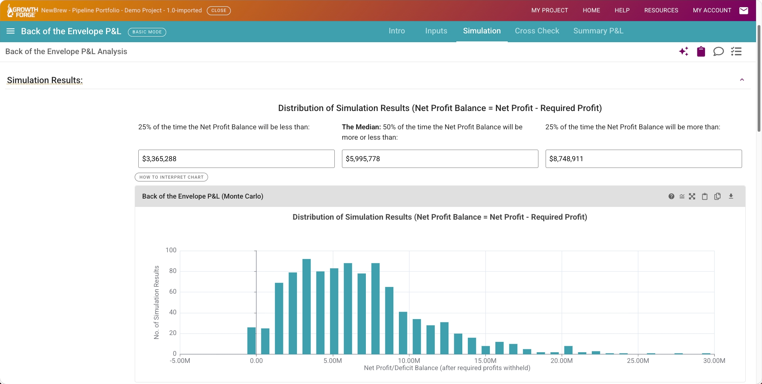This screenshot has height=384, width=762.
Task: Open the AI sparkle assistant icon
Action: click(684, 51)
